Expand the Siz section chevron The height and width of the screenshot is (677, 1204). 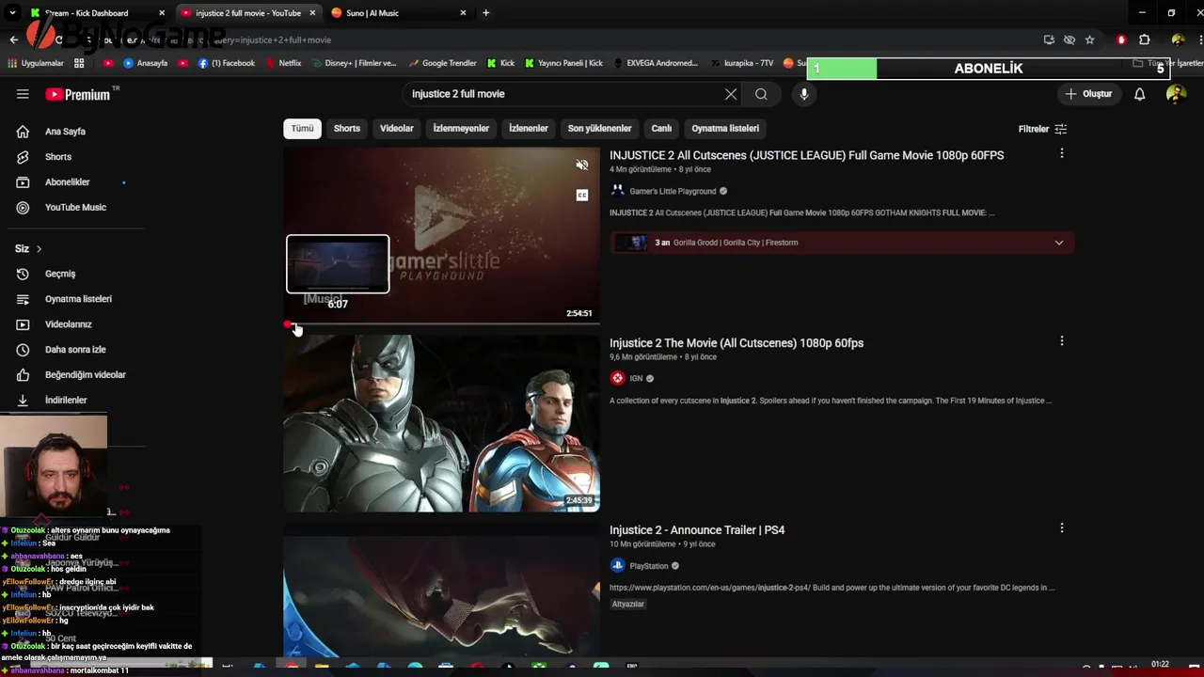39,249
